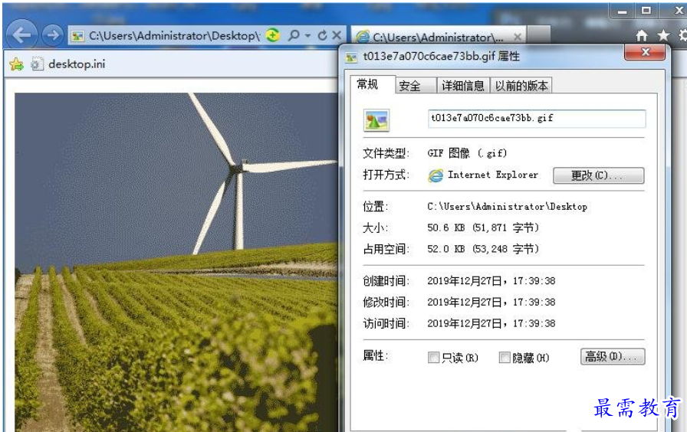Click the file name field t013e7a070c6cae73bb.gif
The width and height of the screenshot is (687, 432).
537,119
